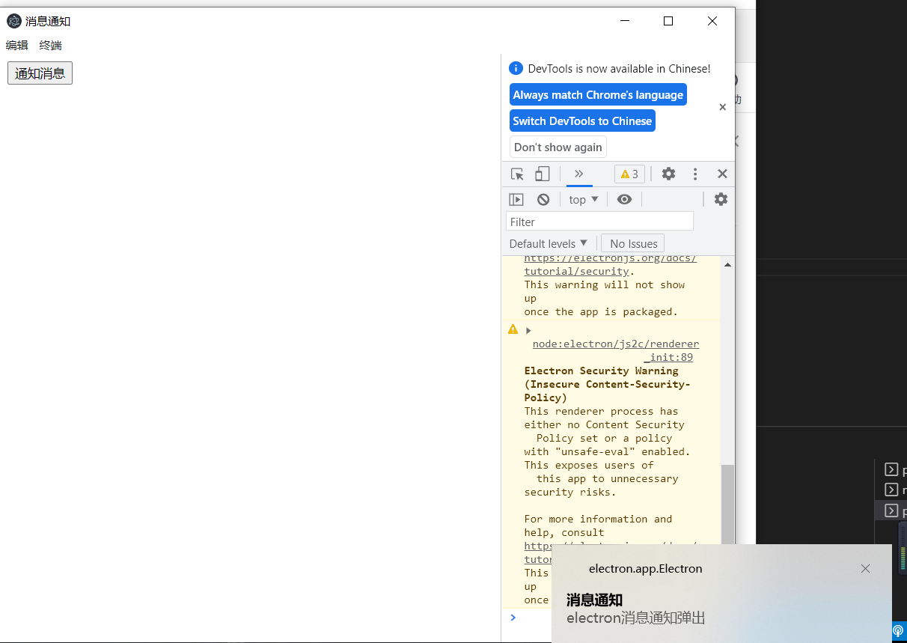Open the customize DevTools three-dot menu

[x=695, y=174]
